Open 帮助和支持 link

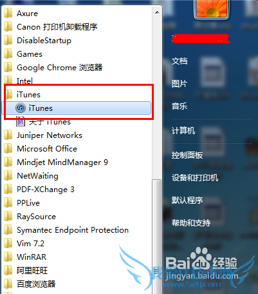click(191, 222)
